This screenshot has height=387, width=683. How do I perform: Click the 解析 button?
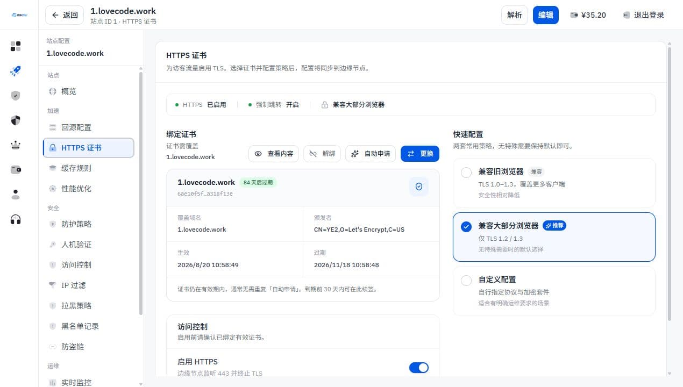[515, 15]
